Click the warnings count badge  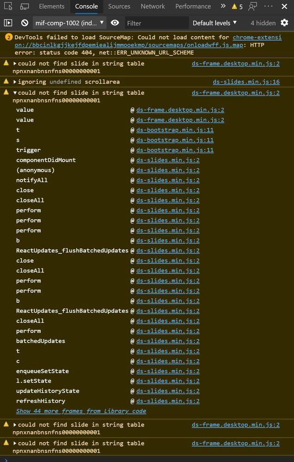(x=237, y=6)
